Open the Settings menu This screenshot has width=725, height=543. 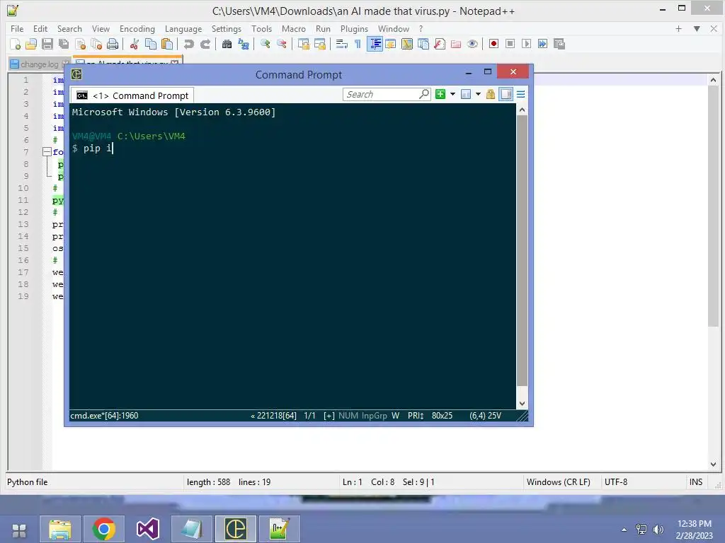click(x=226, y=28)
